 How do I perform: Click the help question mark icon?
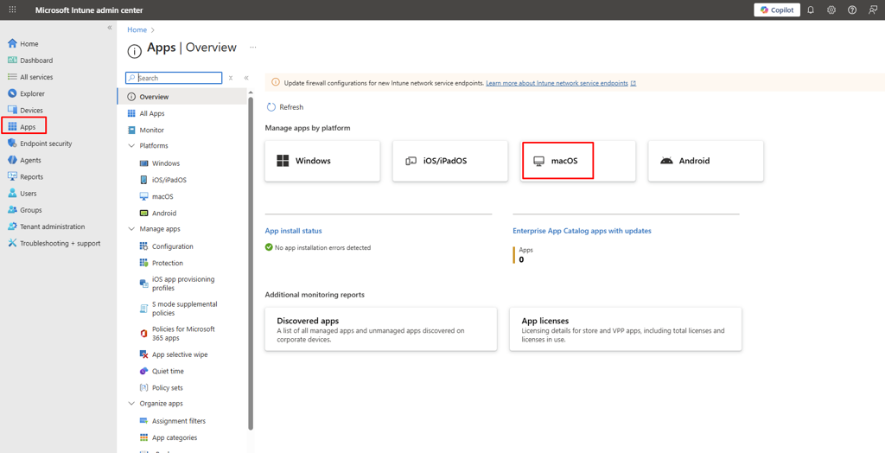[x=852, y=10]
